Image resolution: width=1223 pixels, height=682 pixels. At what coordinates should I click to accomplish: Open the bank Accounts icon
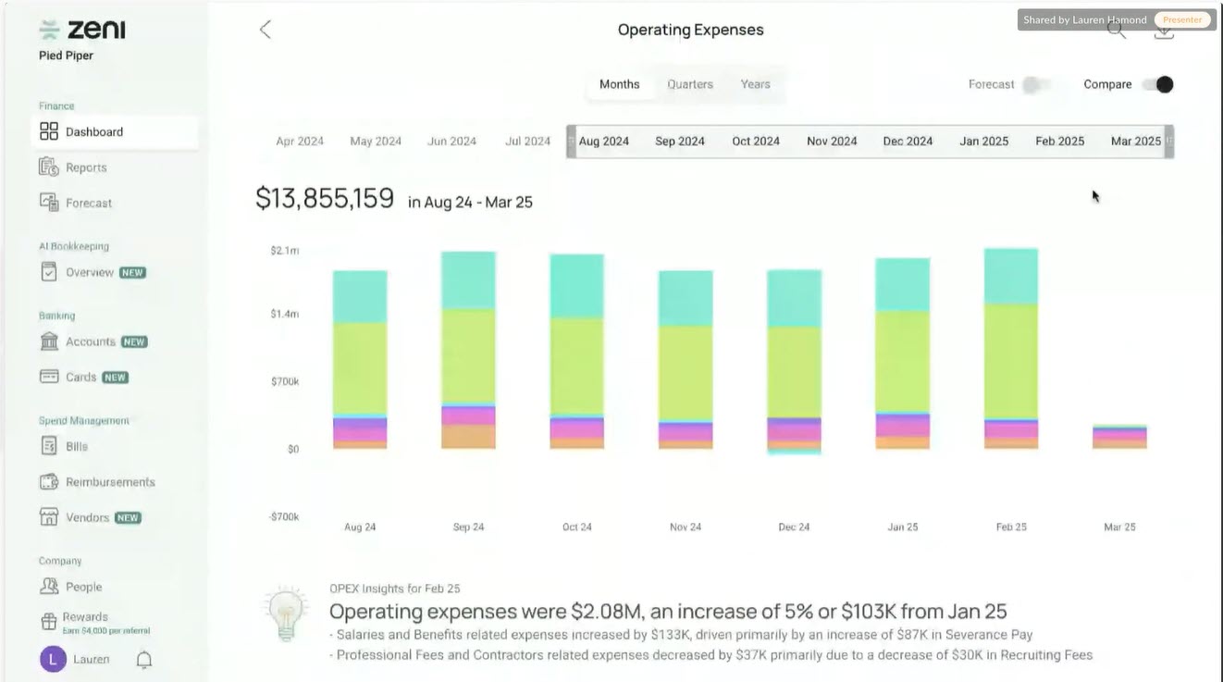(x=49, y=341)
